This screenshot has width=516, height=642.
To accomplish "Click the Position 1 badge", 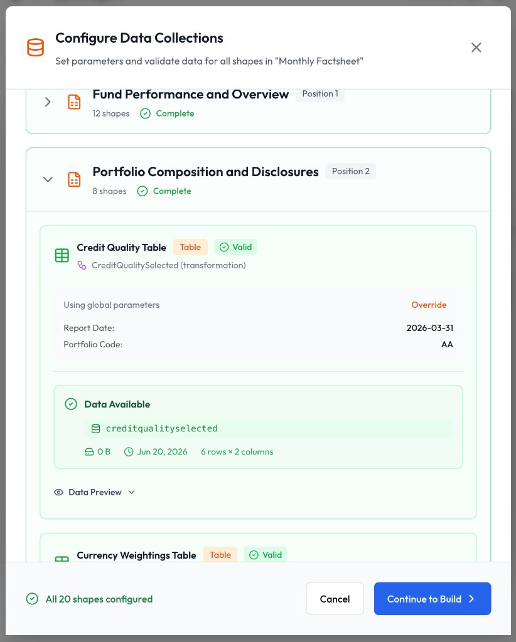I will click(x=320, y=94).
